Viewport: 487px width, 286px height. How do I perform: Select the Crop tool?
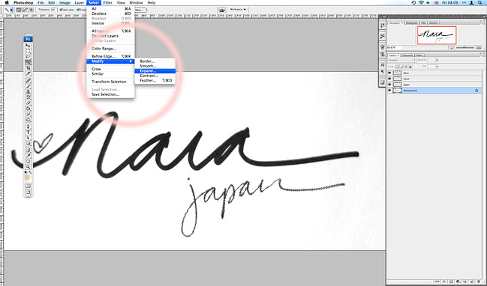coord(28,68)
